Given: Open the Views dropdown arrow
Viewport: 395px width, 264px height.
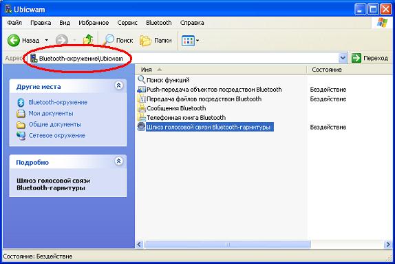Looking at the screenshot, I should 197,41.
